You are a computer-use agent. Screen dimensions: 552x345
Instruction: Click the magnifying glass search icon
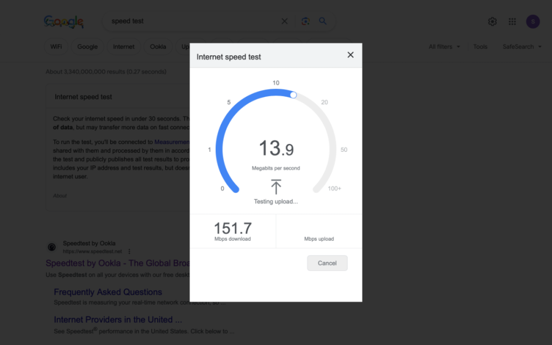click(323, 22)
